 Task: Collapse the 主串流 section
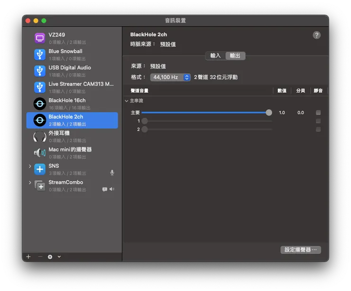127,101
